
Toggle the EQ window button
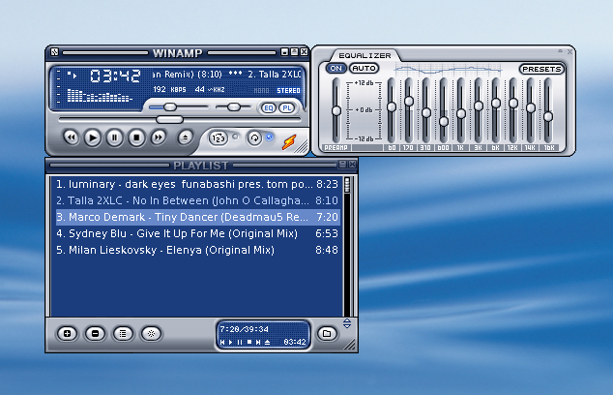coord(269,108)
